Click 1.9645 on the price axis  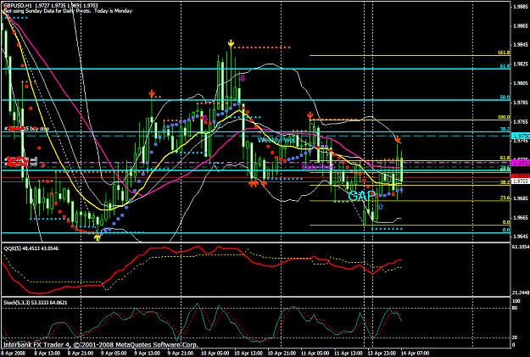(521, 237)
